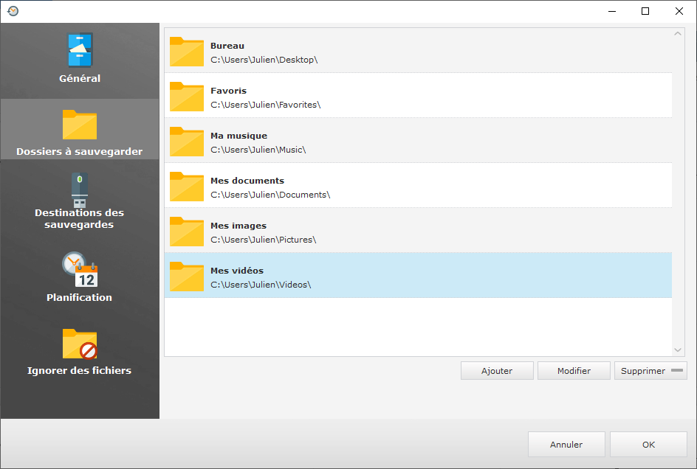Open the Planification calendar icon
This screenshot has height=469, width=697.
(x=80, y=270)
